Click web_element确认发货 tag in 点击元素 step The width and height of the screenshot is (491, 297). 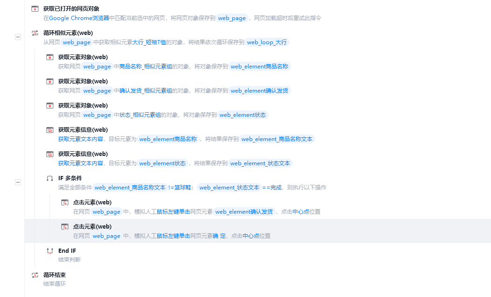[244, 212]
